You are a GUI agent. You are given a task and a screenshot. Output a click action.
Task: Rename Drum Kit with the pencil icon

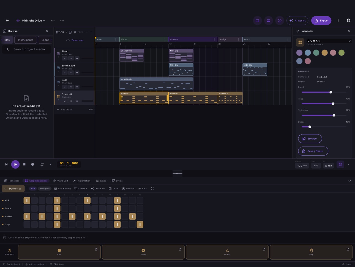click(x=350, y=41)
